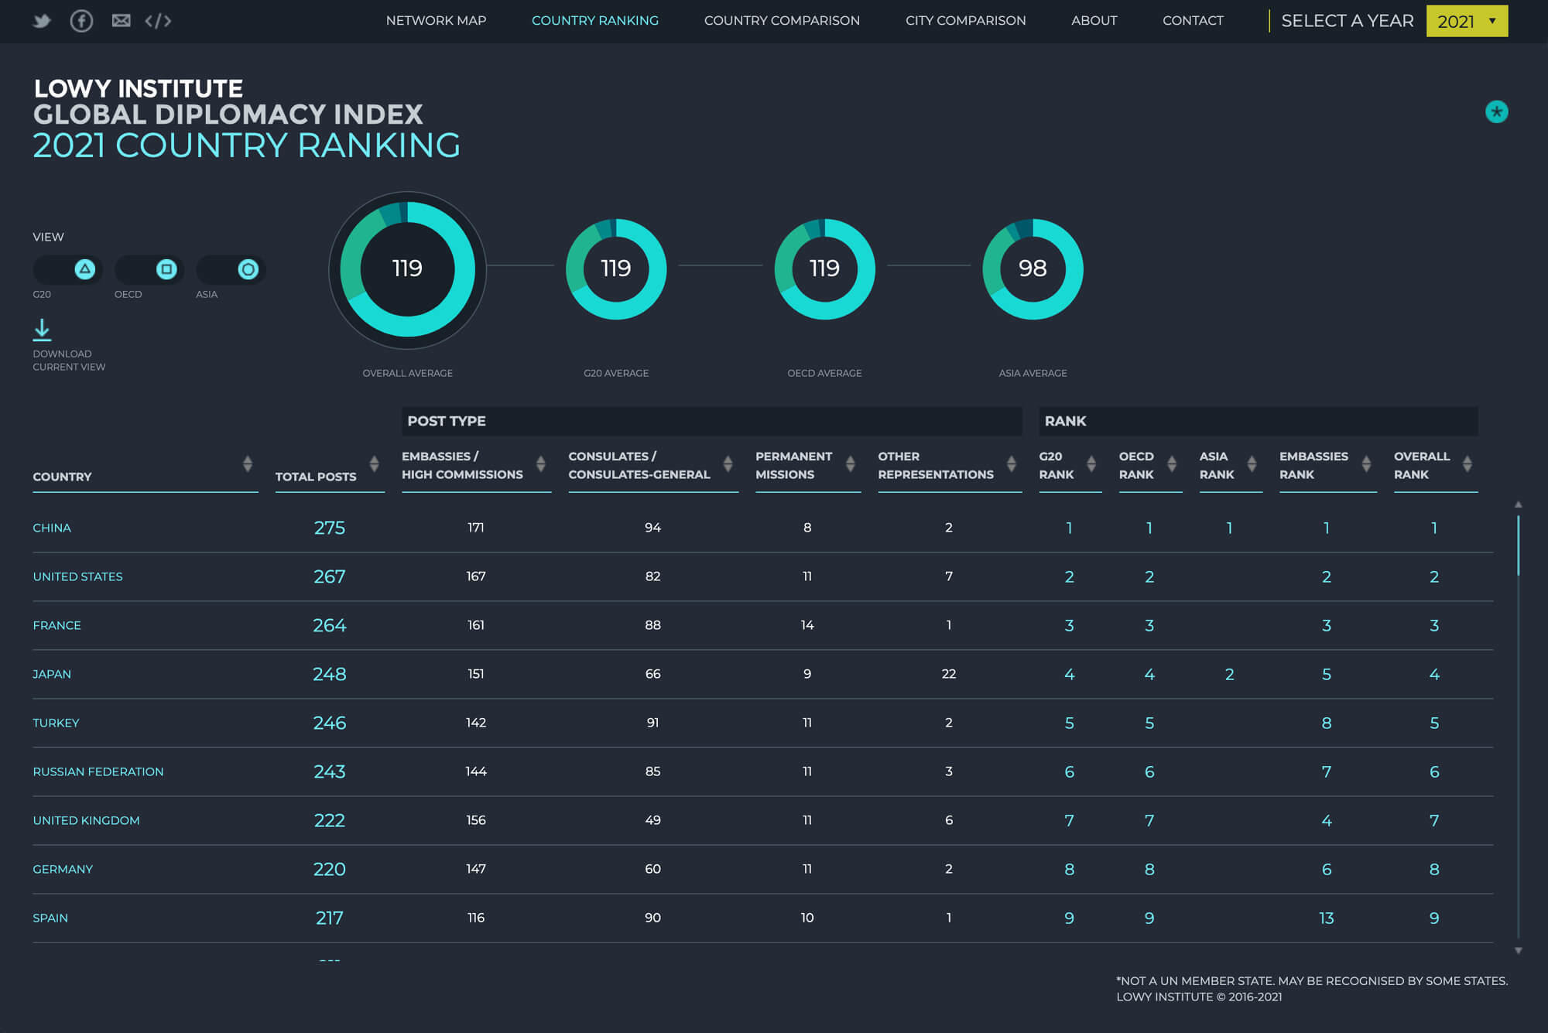This screenshot has width=1548, height=1033.
Task: Open the About page
Action: pyautogui.click(x=1094, y=21)
